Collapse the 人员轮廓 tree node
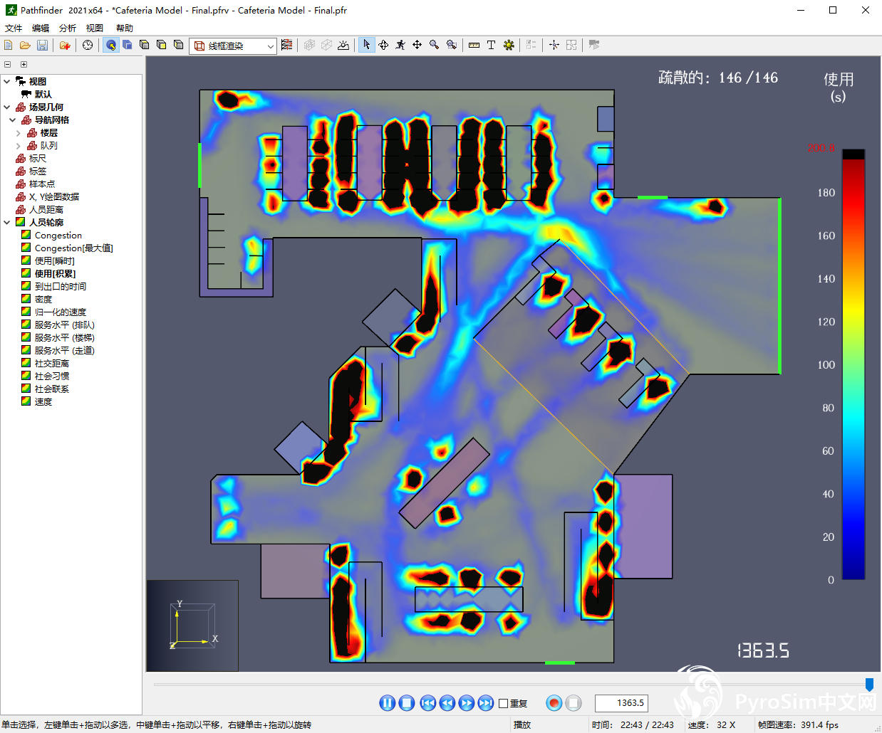Viewport: 882px width, 733px height. [x=7, y=222]
